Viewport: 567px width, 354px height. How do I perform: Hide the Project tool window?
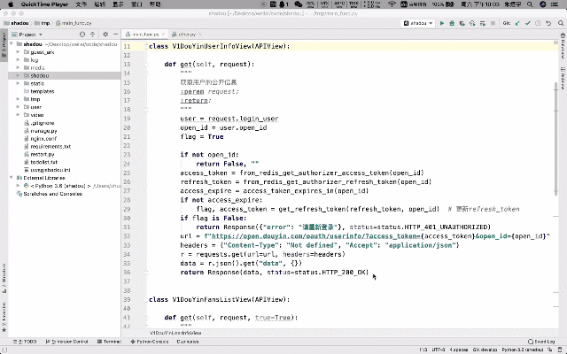pos(115,35)
